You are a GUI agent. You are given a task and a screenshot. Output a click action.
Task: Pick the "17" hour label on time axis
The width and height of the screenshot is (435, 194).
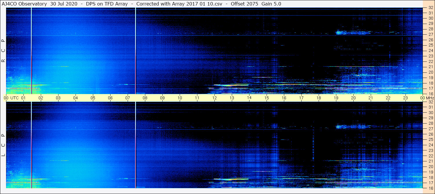pos(301,98)
